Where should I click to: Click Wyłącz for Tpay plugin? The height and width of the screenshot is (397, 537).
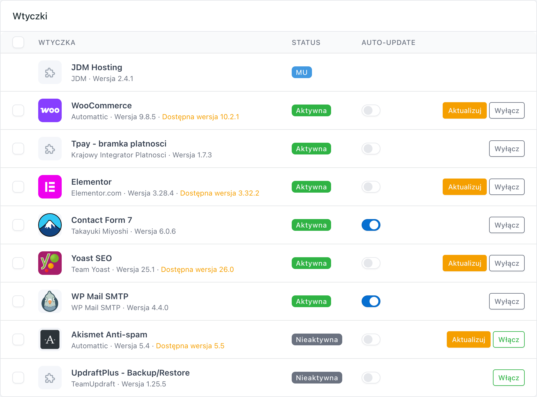[x=507, y=149]
